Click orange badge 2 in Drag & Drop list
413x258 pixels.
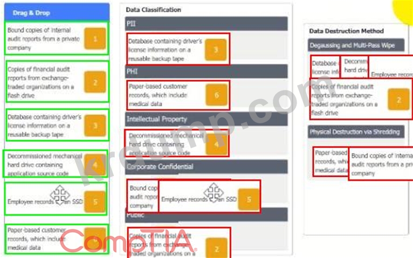pos(95,82)
